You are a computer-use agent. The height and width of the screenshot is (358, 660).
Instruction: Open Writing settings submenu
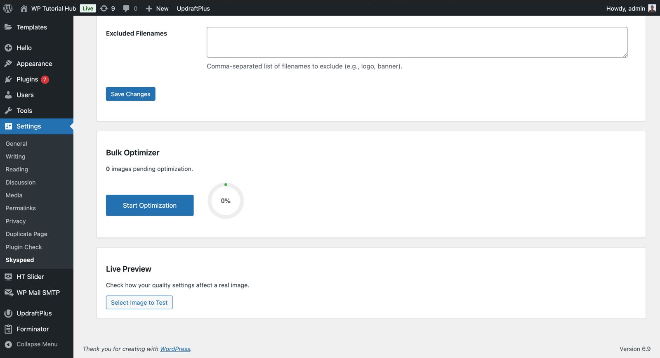[15, 156]
